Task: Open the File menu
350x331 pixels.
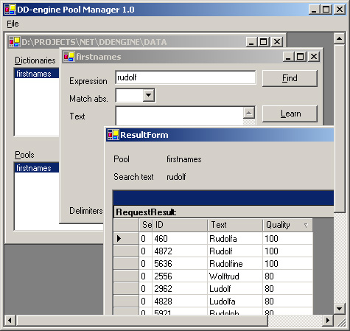Action: (13, 24)
